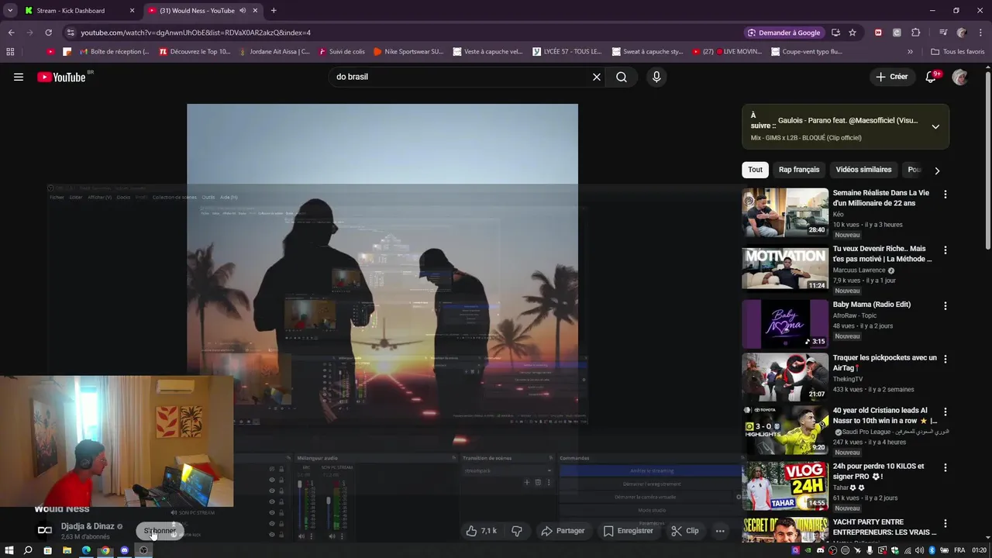Open OBS Studio from the taskbar
The image size is (992, 558).
point(143,550)
